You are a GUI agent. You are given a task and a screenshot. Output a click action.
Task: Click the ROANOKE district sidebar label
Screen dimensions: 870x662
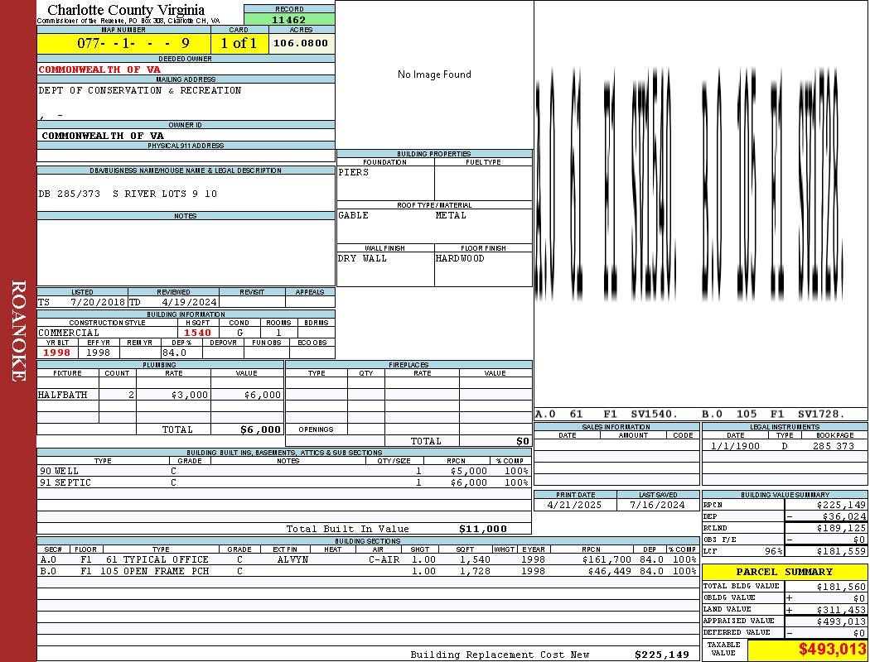pos(18,331)
